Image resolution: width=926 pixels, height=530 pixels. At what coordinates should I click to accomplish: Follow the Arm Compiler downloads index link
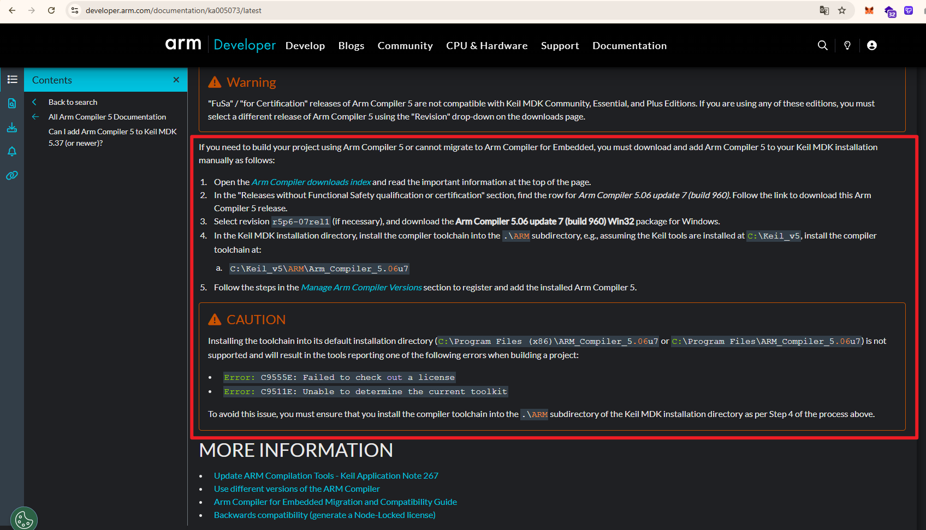click(311, 182)
